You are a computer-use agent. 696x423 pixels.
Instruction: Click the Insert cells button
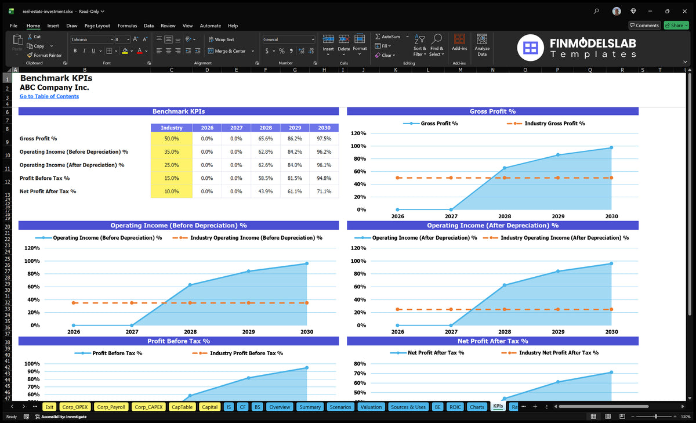(x=328, y=44)
